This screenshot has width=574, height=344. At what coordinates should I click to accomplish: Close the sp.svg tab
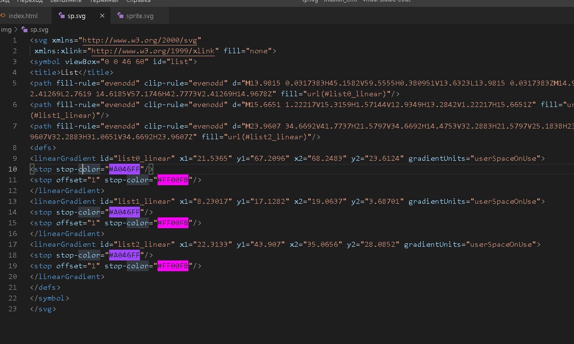coord(102,16)
